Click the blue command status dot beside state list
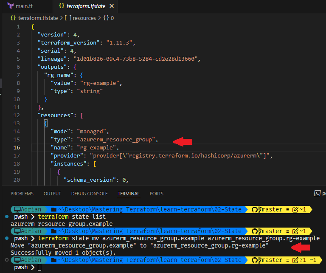The width and height of the screenshot is (326, 273). click(7, 217)
